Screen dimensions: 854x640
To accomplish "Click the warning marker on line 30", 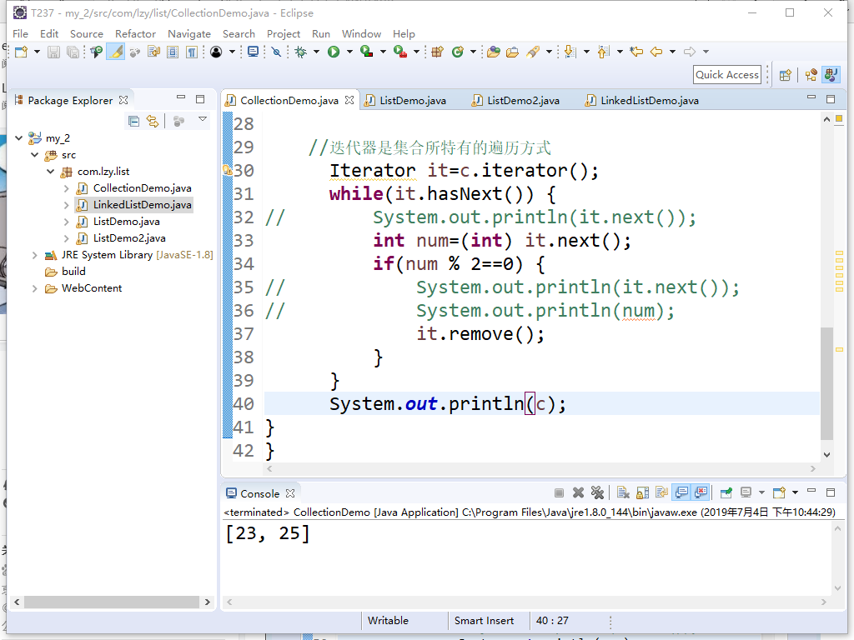I will coord(227,170).
